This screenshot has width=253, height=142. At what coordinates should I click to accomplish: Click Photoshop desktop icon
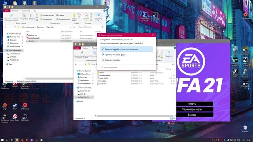(x=145, y=17)
